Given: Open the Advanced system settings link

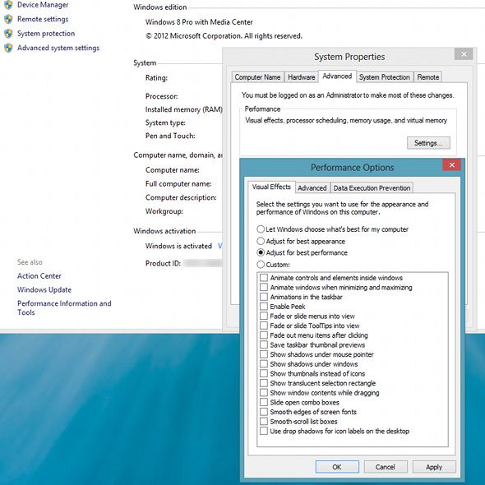Looking at the screenshot, I should [58, 48].
